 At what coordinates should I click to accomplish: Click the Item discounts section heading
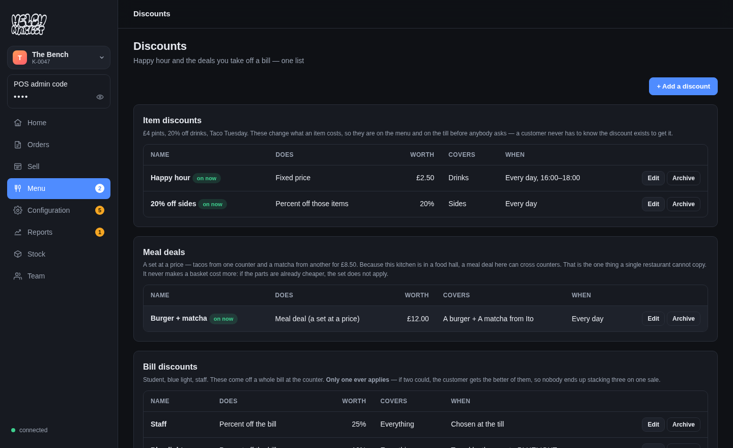[172, 120]
